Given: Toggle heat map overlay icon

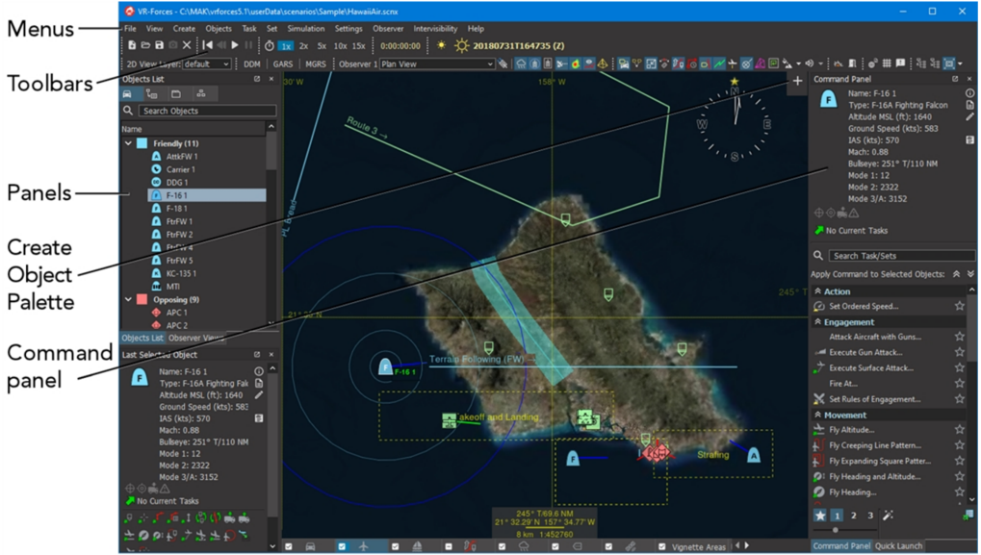Looking at the screenshot, I should (575, 63).
